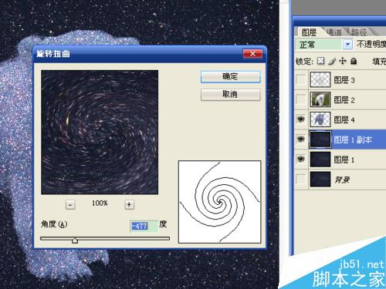Switch to the 通道 tab
386x289 pixels.
pyautogui.click(x=334, y=32)
